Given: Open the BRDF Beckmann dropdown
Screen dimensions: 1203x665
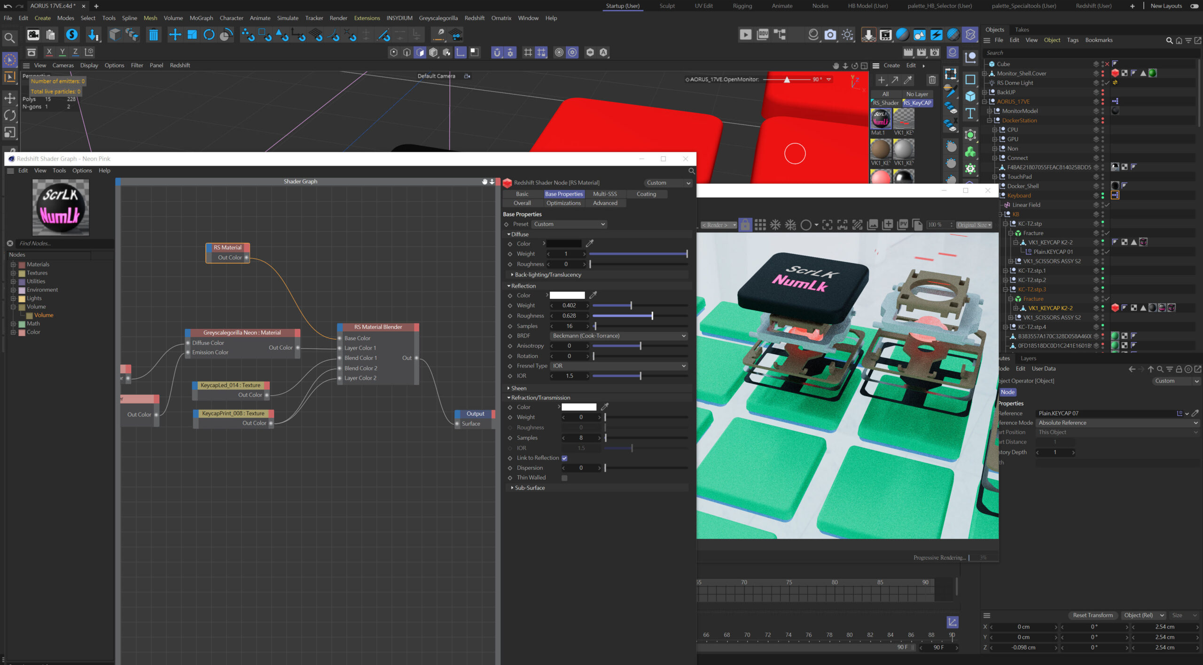Looking at the screenshot, I should coord(618,336).
